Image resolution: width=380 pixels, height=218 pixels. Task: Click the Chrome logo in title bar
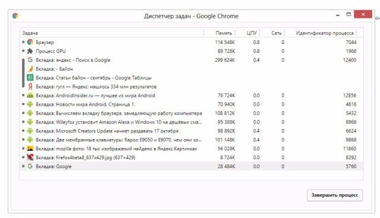(x=15, y=16)
